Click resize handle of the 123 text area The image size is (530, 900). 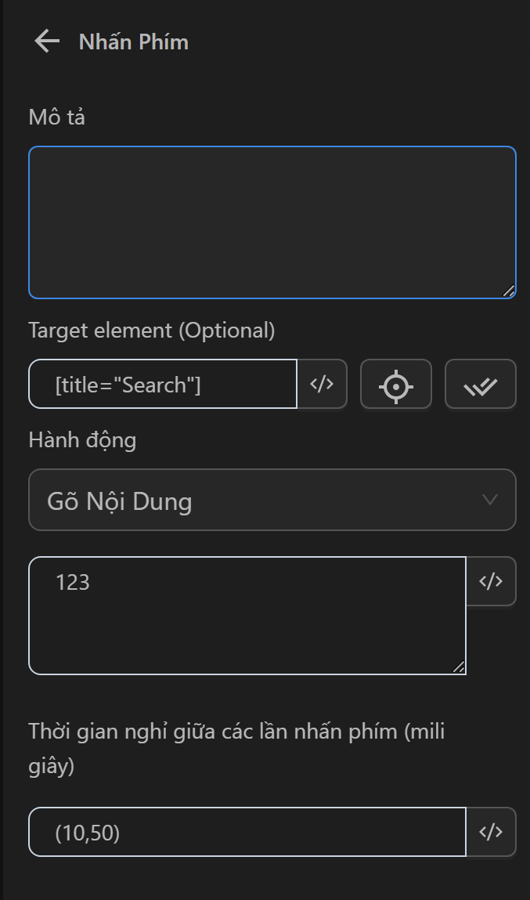tap(459, 667)
